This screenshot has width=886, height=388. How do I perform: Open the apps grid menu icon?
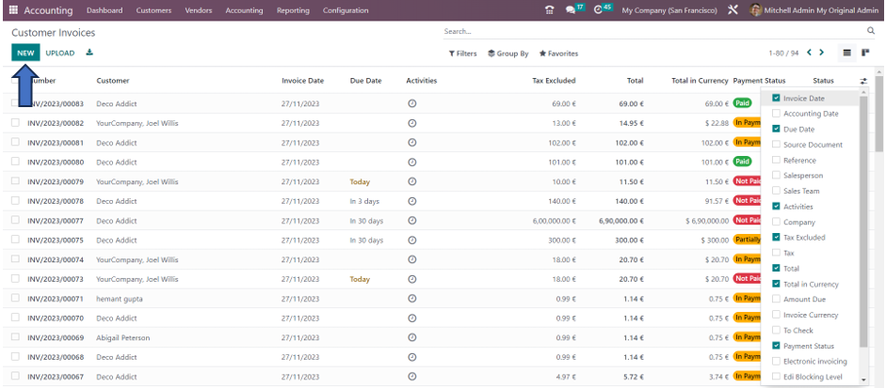(13, 10)
